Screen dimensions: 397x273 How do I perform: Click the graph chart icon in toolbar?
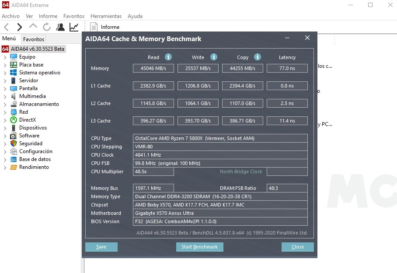pos(74,27)
